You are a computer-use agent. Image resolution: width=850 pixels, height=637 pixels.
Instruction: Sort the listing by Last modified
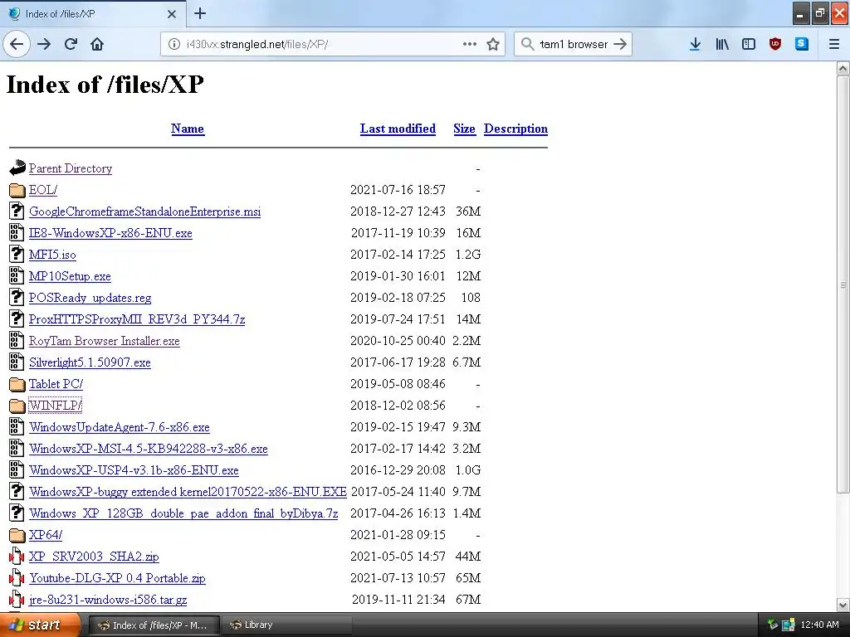coord(398,129)
